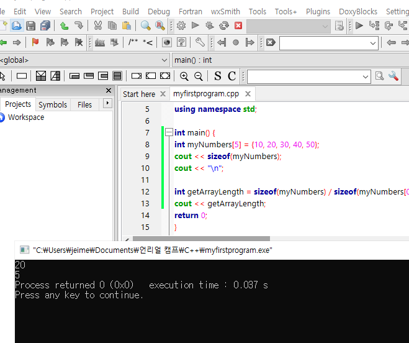Click the Save all files icon
The image size is (409, 343).
pos(45,25)
